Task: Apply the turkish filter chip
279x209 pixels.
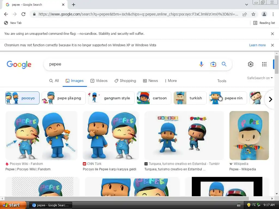Action: coord(190,98)
